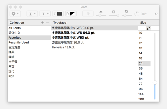Select the 现代 collection
The image size is (167, 109).
29,71
